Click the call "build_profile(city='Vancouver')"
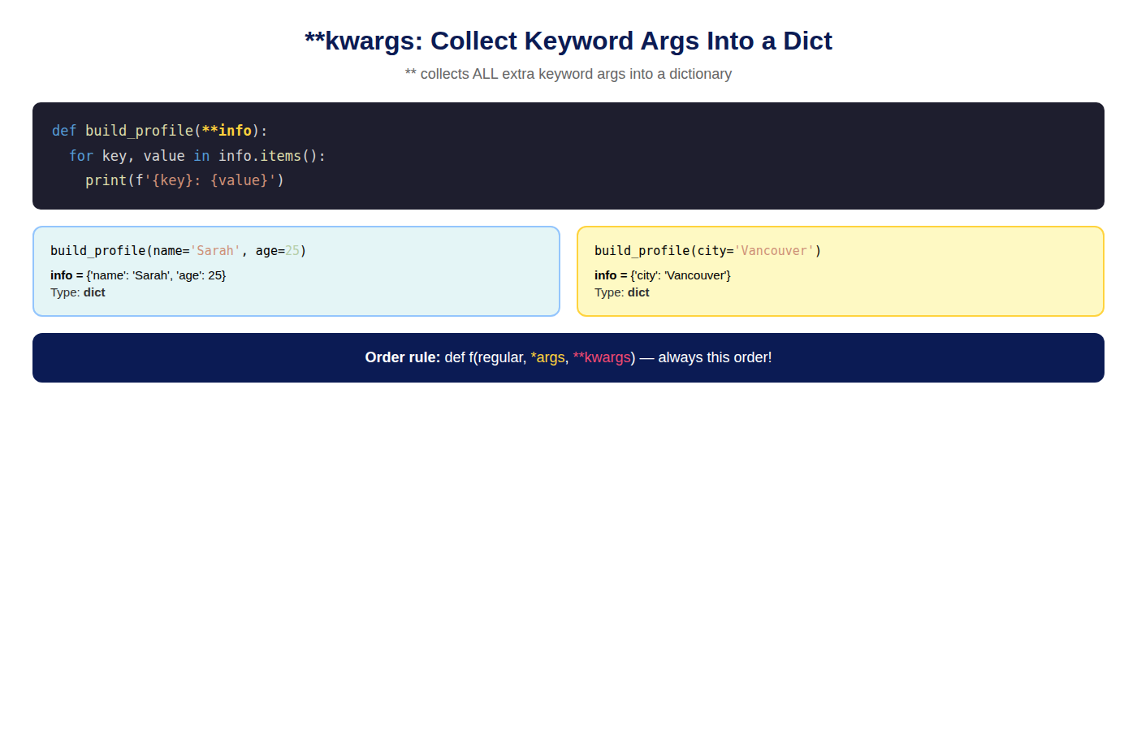The width and height of the screenshot is (1137, 731). pyautogui.click(x=708, y=251)
